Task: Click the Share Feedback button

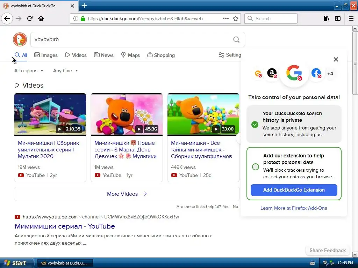Action: 328,250
